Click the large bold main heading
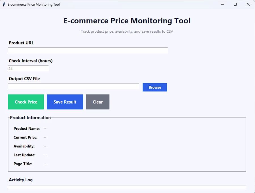 tap(127, 21)
